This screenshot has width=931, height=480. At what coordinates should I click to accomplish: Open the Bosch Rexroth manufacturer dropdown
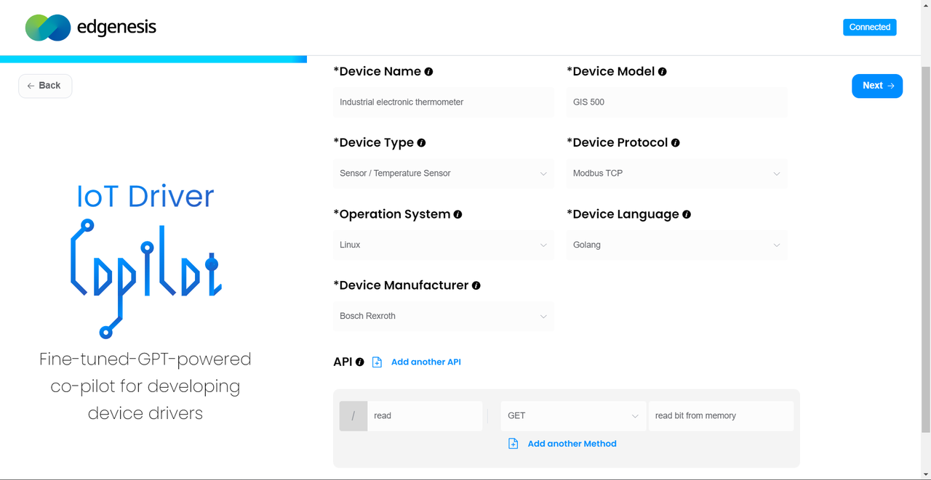tap(443, 316)
